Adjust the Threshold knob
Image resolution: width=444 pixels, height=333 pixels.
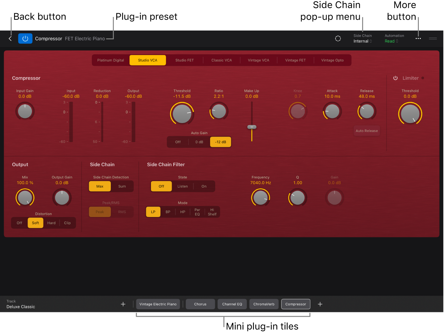182,113
